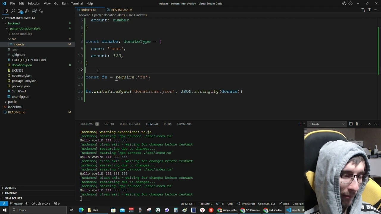381x214 pixels.
Task: Change indentation via 'Tab Size: 2'
Action: [x=206, y=204]
